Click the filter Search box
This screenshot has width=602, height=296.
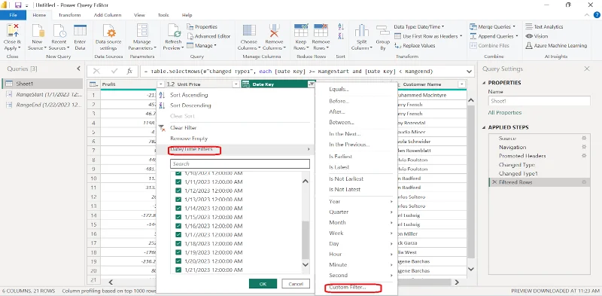pyautogui.click(x=240, y=163)
